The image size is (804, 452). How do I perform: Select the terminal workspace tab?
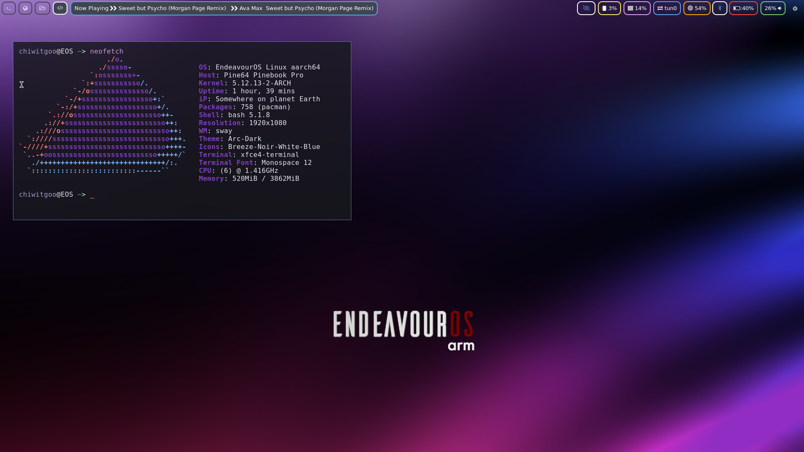8,8
